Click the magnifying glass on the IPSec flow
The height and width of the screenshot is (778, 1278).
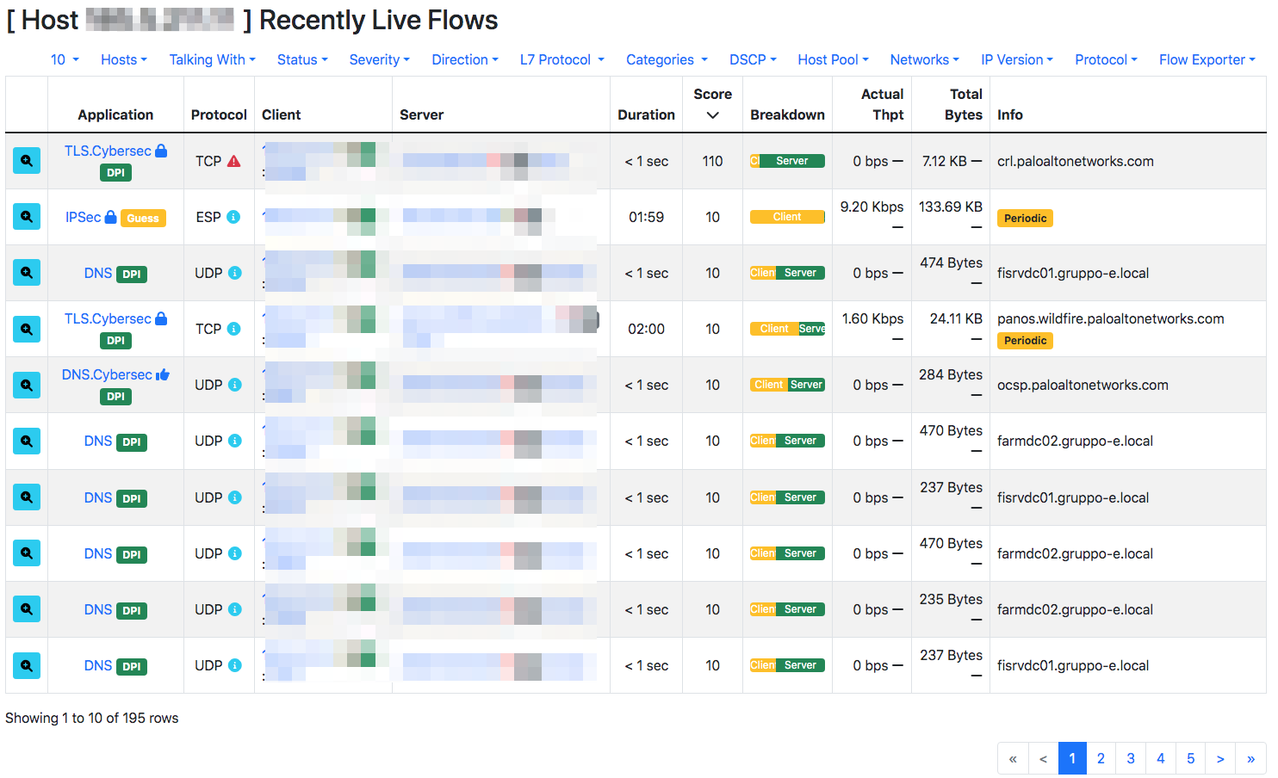coord(26,216)
